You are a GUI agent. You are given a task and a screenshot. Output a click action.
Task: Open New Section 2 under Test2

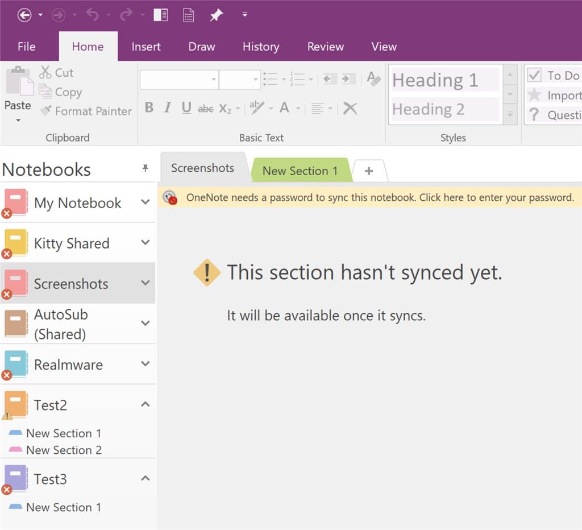pos(64,450)
